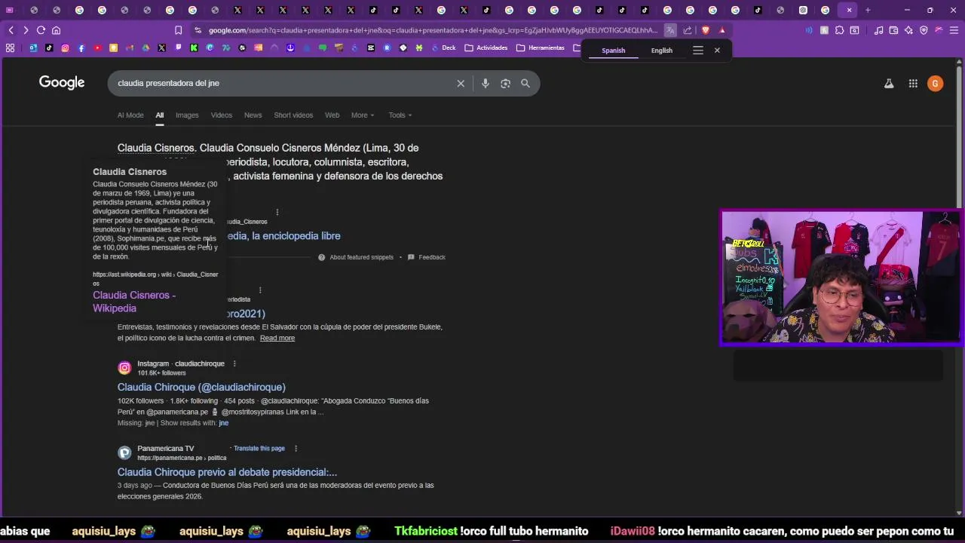Viewport: 965px width, 543px height.
Task: Open About featured snippets link
Action: coord(356,258)
